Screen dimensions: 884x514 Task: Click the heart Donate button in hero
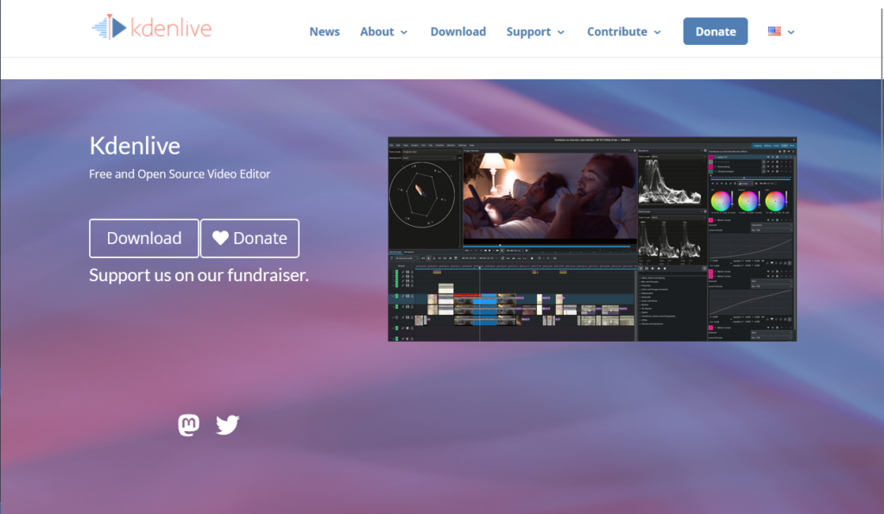(249, 238)
